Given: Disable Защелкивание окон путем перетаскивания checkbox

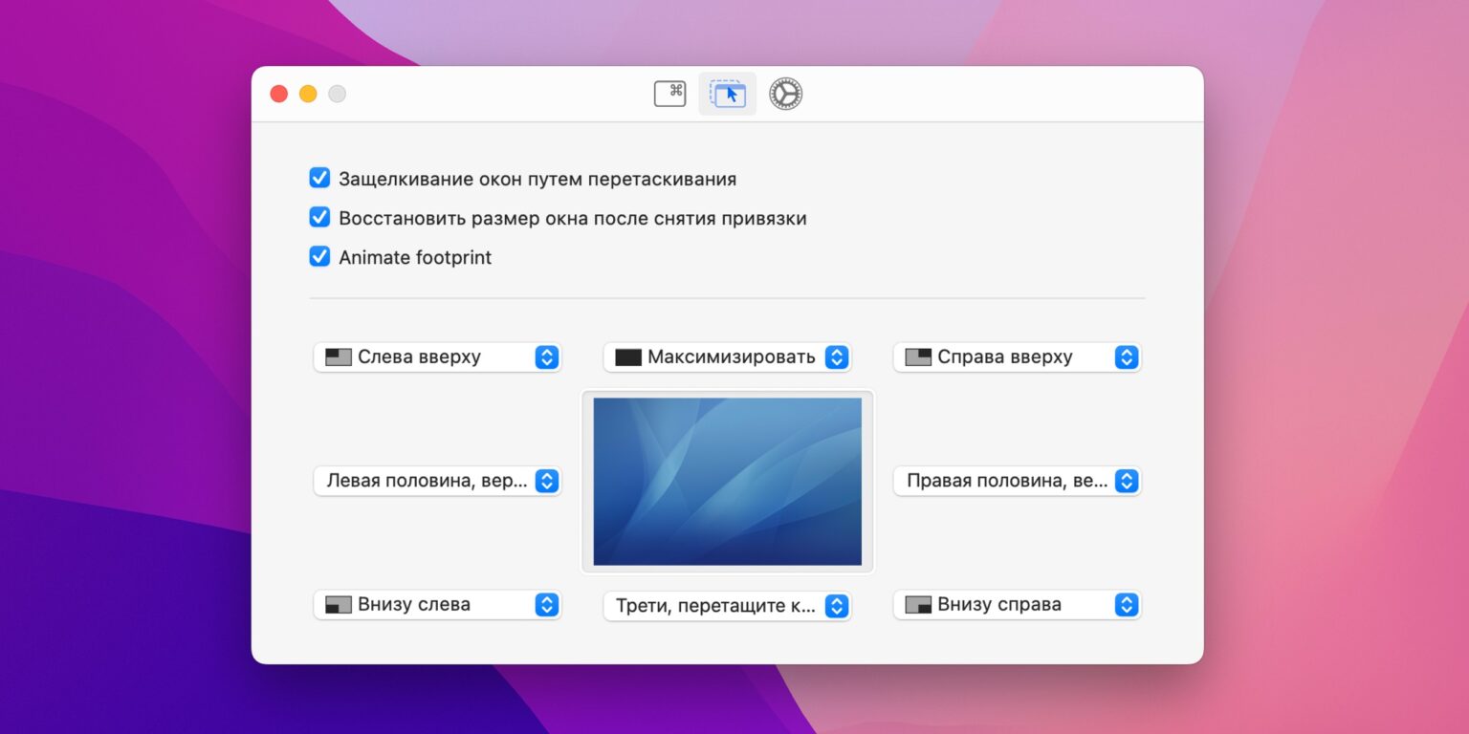Looking at the screenshot, I should click(x=319, y=179).
